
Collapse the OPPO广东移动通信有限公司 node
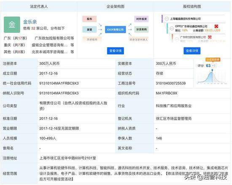point(172,28)
